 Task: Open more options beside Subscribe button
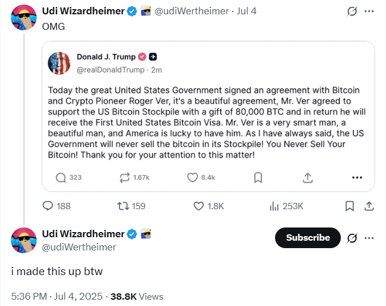tap(369, 237)
